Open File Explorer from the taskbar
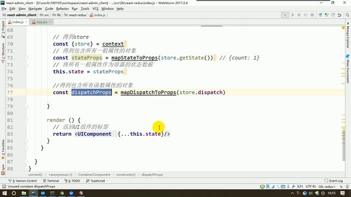This screenshot has height=197, width=351. pos(24,193)
